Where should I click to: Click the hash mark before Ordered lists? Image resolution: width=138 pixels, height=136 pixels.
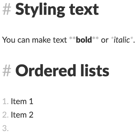pos(7,71)
